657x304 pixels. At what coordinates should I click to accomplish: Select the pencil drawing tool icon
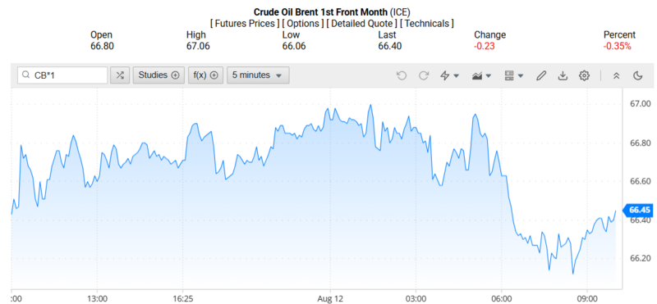point(541,75)
